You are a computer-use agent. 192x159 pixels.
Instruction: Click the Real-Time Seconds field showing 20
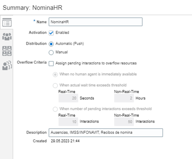pyautogui.click(x=68, y=98)
